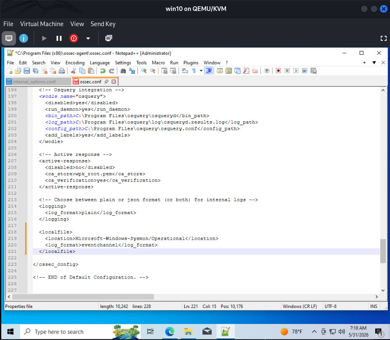Click the Print icon
390x340 pixels.
(x=62, y=71)
